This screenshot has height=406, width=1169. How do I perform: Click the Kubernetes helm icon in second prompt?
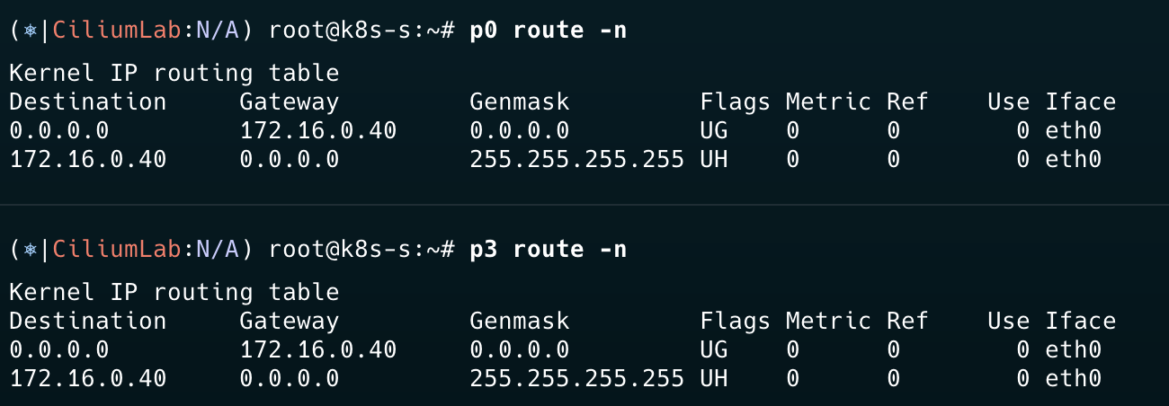tap(31, 250)
